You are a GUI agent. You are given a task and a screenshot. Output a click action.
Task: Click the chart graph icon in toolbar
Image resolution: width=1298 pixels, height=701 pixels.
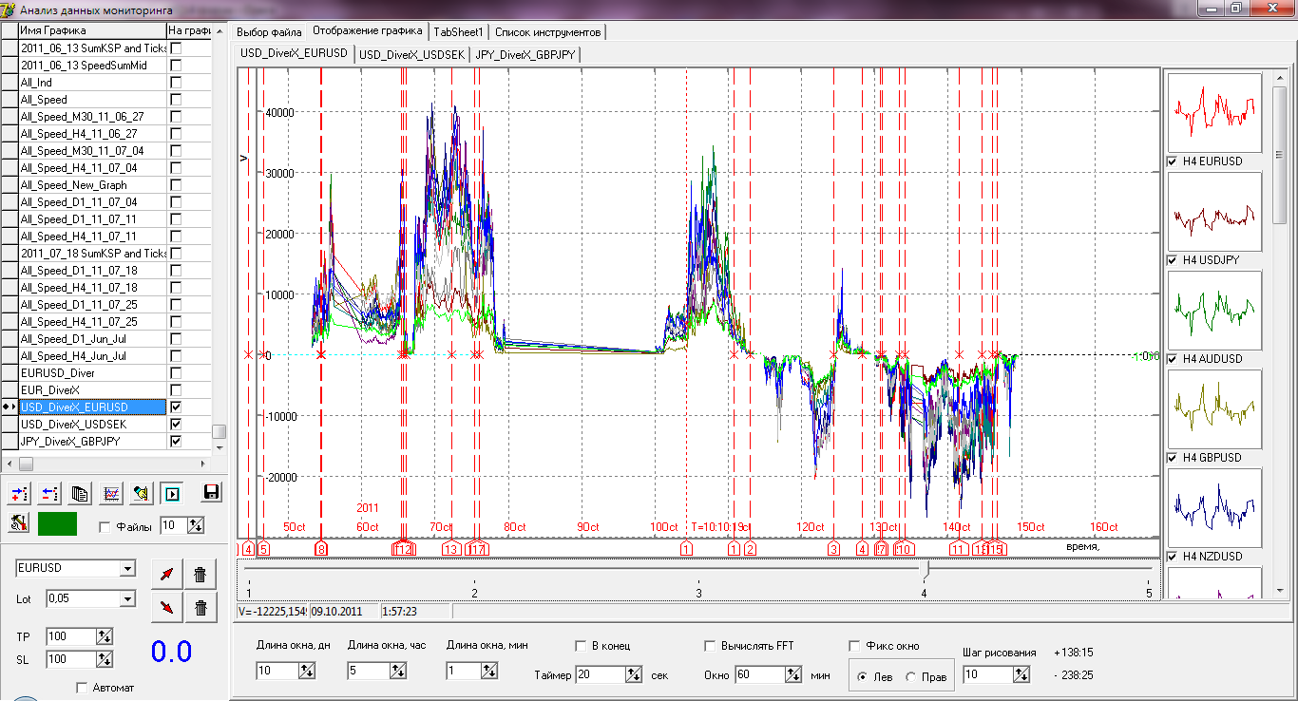coord(112,493)
